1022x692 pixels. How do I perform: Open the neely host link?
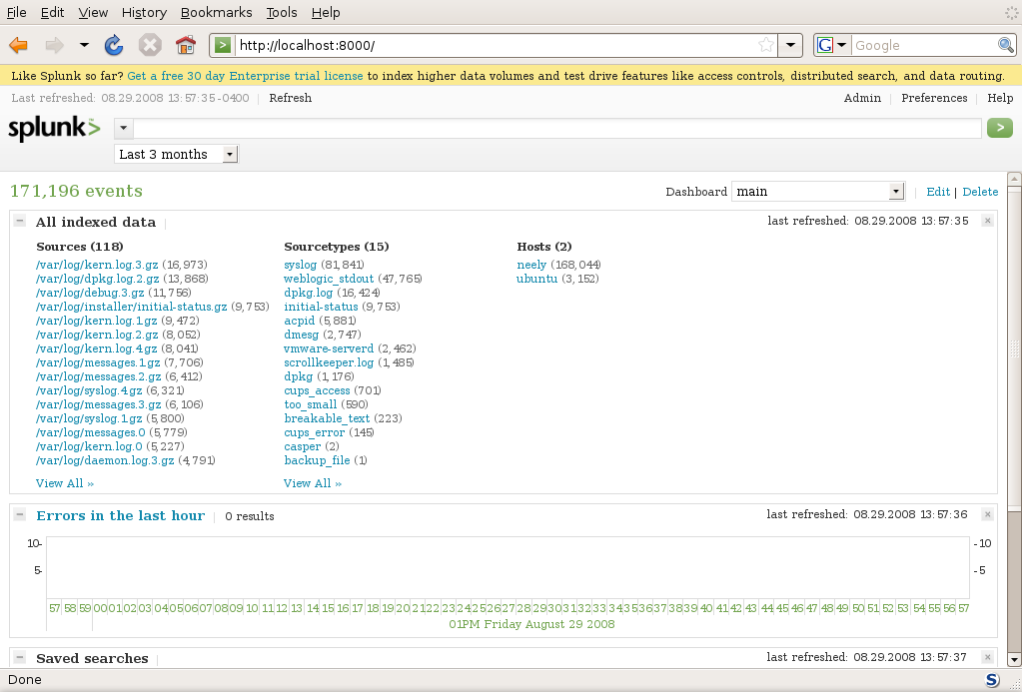531,265
